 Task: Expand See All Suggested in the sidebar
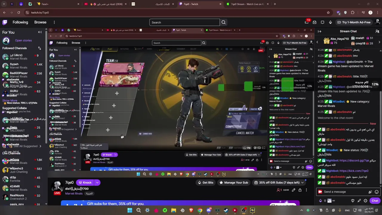[27, 146]
